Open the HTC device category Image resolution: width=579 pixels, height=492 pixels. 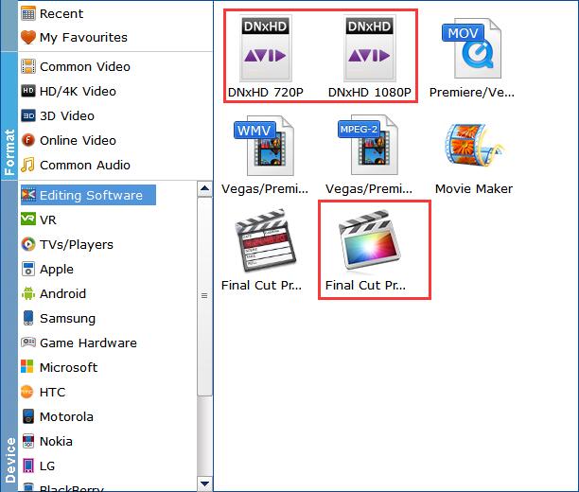(44, 393)
